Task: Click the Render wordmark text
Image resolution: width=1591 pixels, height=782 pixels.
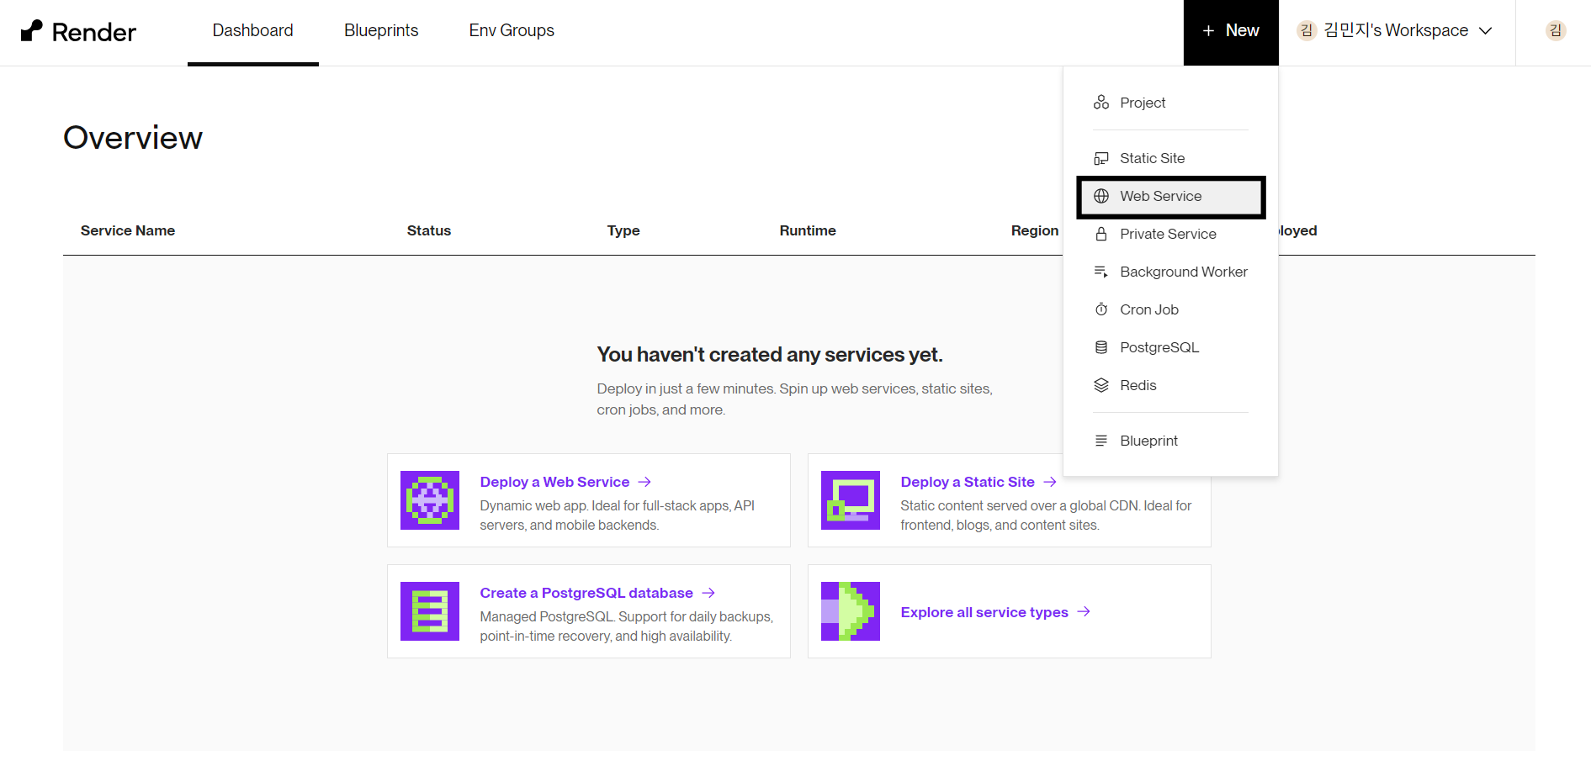Action: click(x=94, y=32)
